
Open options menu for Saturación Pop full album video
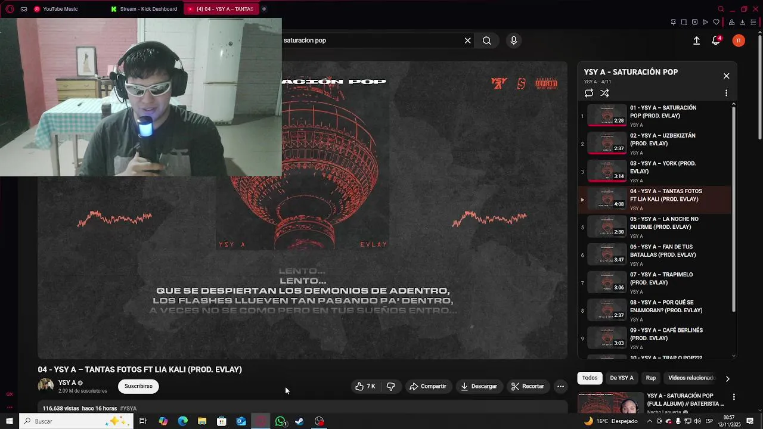coord(734,397)
